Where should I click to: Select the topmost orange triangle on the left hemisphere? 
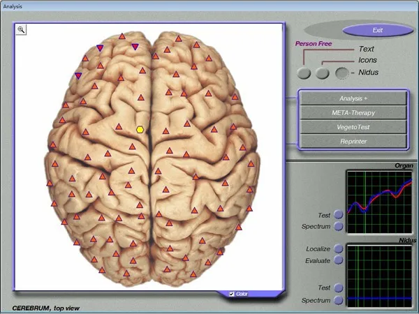point(122,36)
